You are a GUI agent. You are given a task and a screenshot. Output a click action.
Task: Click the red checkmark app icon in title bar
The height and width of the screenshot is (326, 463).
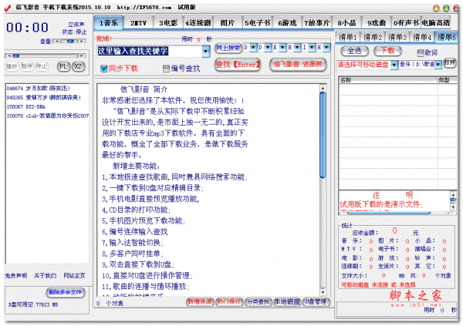click(8, 8)
